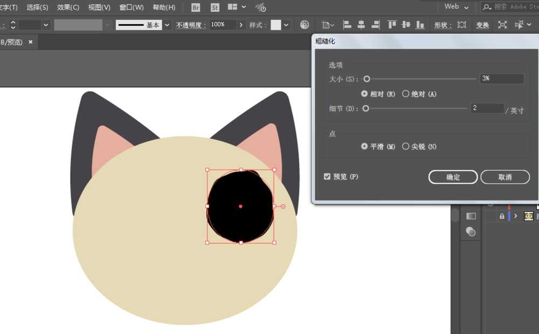Select the 尖锐 sharp points radio button
539x334 pixels.
[405, 146]
